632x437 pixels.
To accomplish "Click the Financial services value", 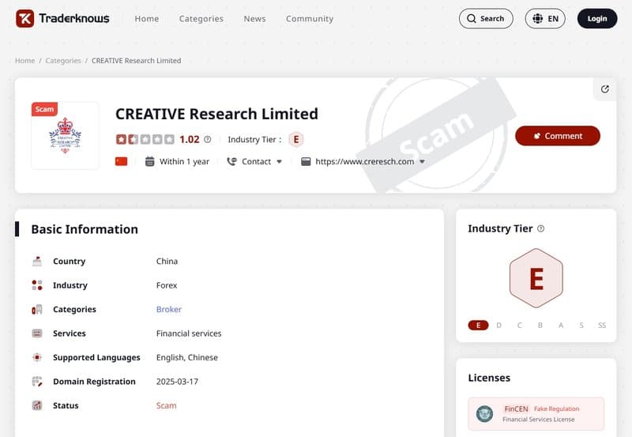I will click(x=189, y=333).
